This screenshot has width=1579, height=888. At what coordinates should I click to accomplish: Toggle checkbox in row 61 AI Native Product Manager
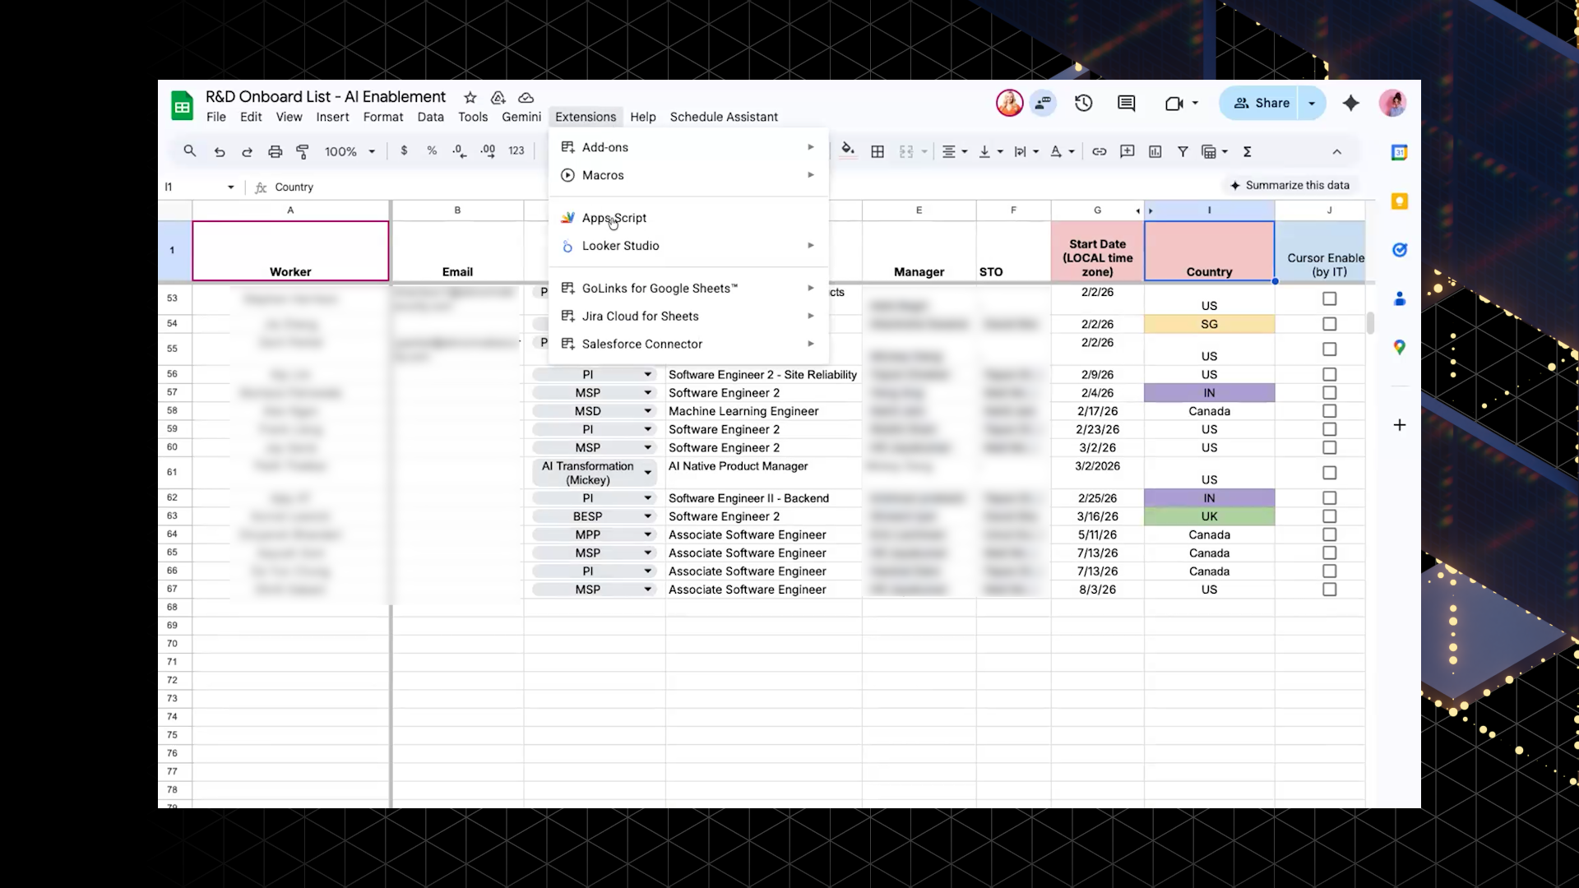click(1329, 473)
